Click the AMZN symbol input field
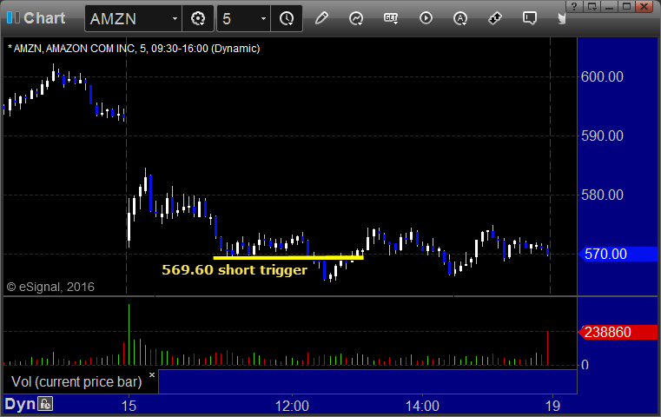Screen dimensions: 661x417 point(129,18)
